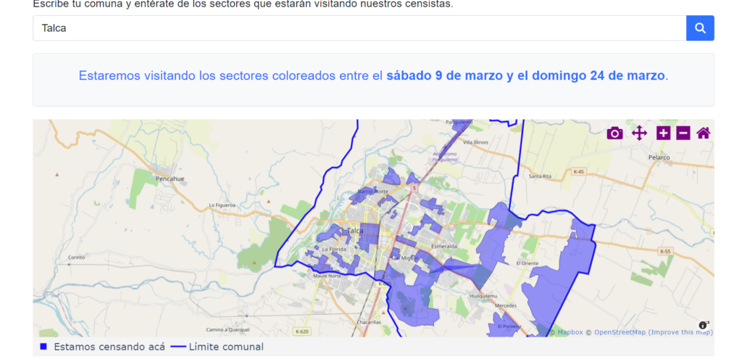Focus the comuna search field containing Talca
This screenshot has width=742, height=362.
[x=359, y=28]
